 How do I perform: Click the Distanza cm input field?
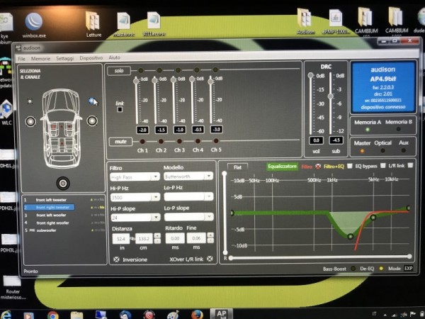click(144, 239)
